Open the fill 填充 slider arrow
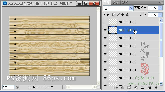The image size is (165, 92). (160, 15)
